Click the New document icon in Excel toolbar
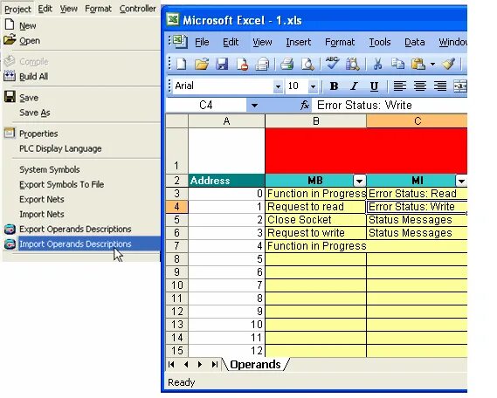Viewport: 497px width, 398px height. click(x=181, y=64)
